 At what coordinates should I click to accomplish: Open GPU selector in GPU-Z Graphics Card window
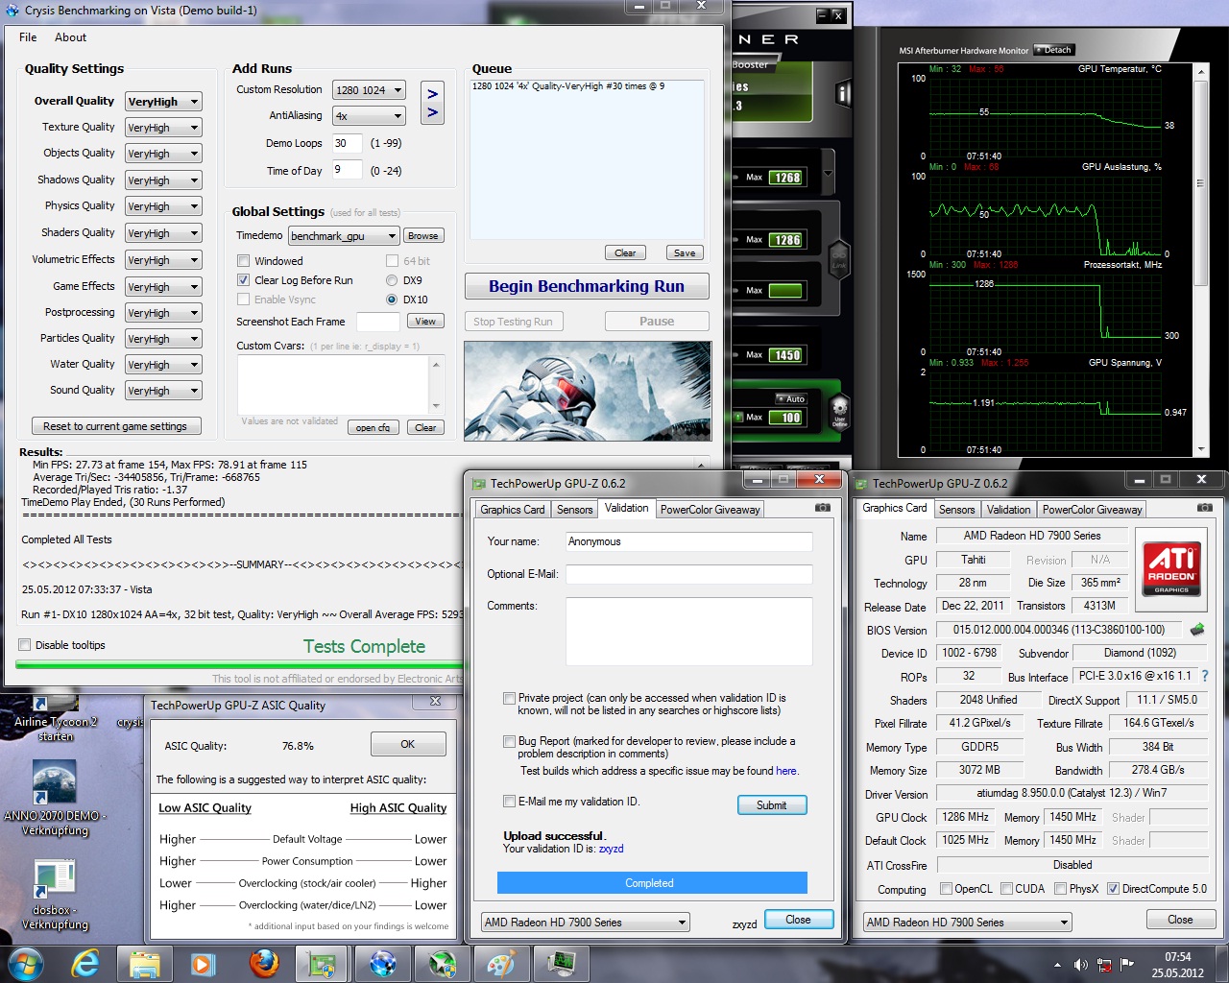click(x=967, y=923)
